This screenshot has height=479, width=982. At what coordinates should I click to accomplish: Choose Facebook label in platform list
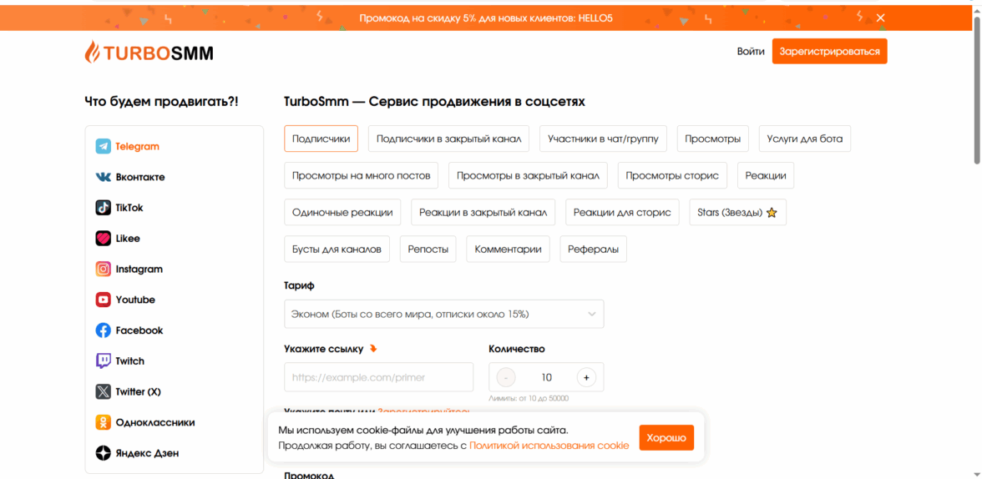pos(139,330)
